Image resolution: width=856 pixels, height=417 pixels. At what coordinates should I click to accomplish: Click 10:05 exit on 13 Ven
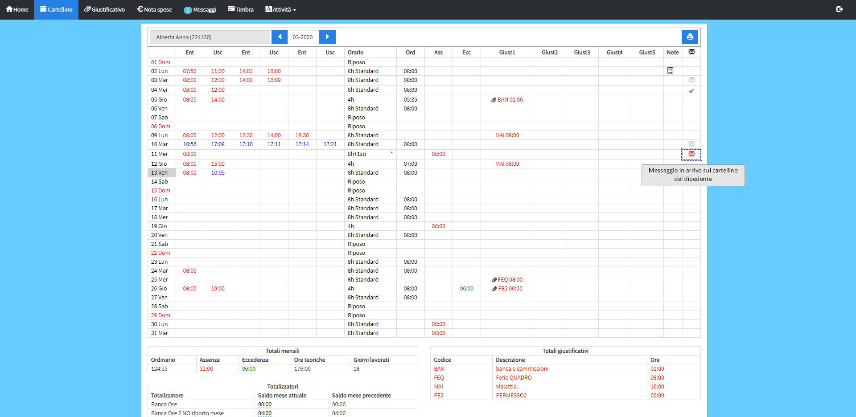pyautogui.click(x=218, y=173)
